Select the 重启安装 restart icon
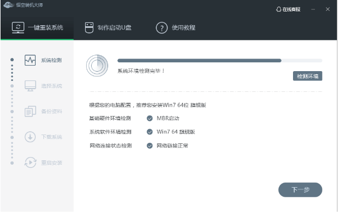Image resolution: width=338 pixels, height=215 pixels. [30, 162]
